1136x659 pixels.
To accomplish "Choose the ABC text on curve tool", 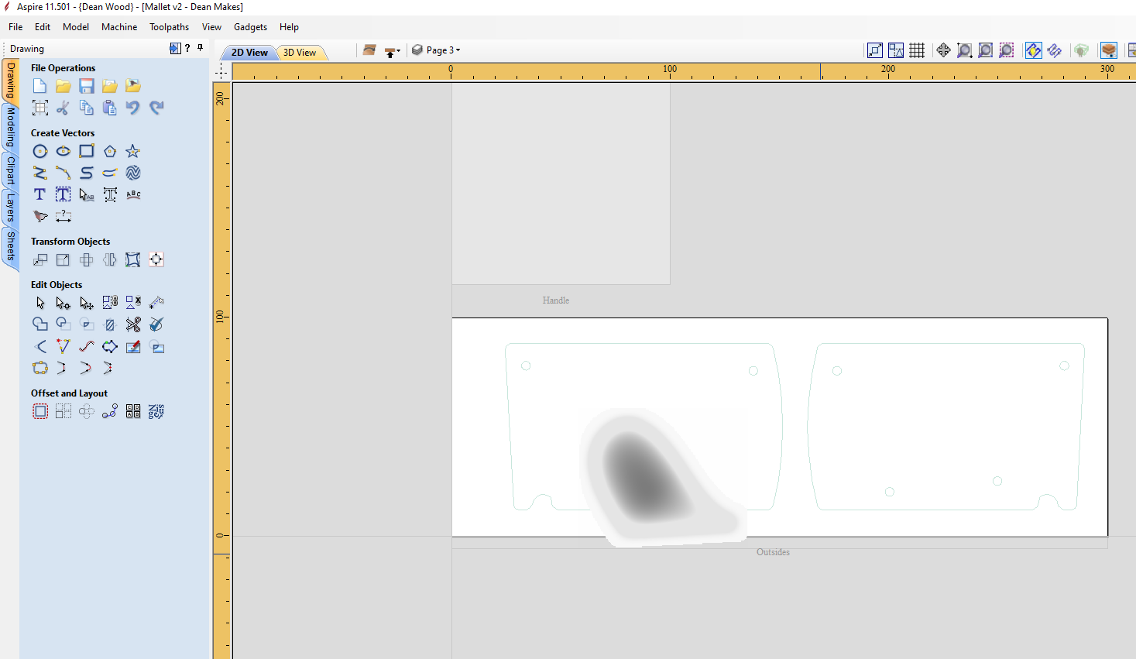I will (132, 194).
